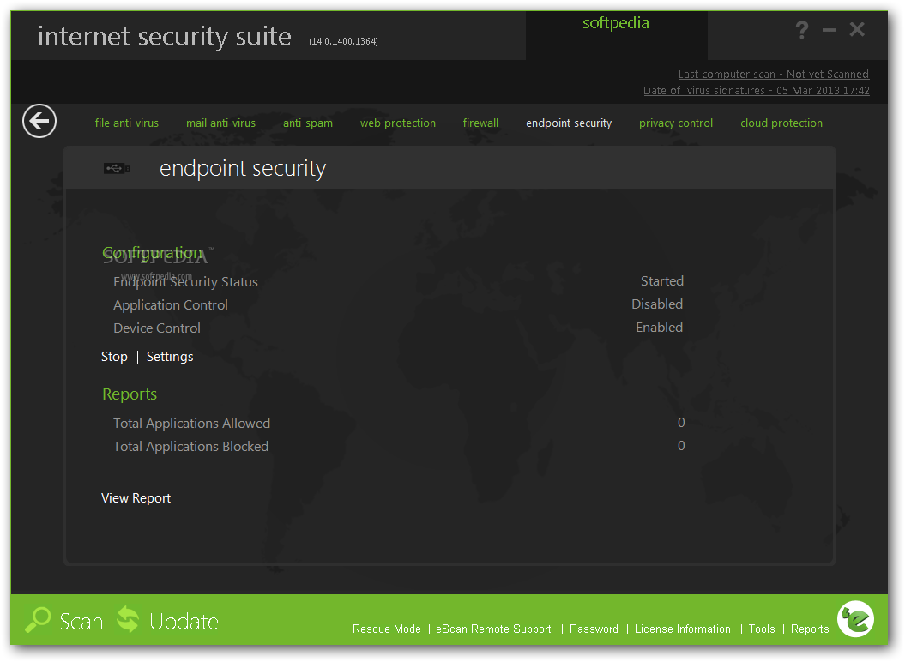The width and height of the screenshot is (905, 662).
Task: Open the anti-spam tab
Action: 308,123
